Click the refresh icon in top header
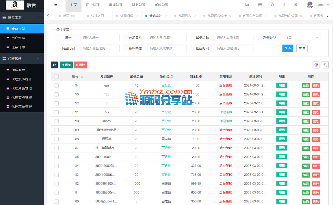This screenshot has height=205, width=333. [x=272, y=5]
